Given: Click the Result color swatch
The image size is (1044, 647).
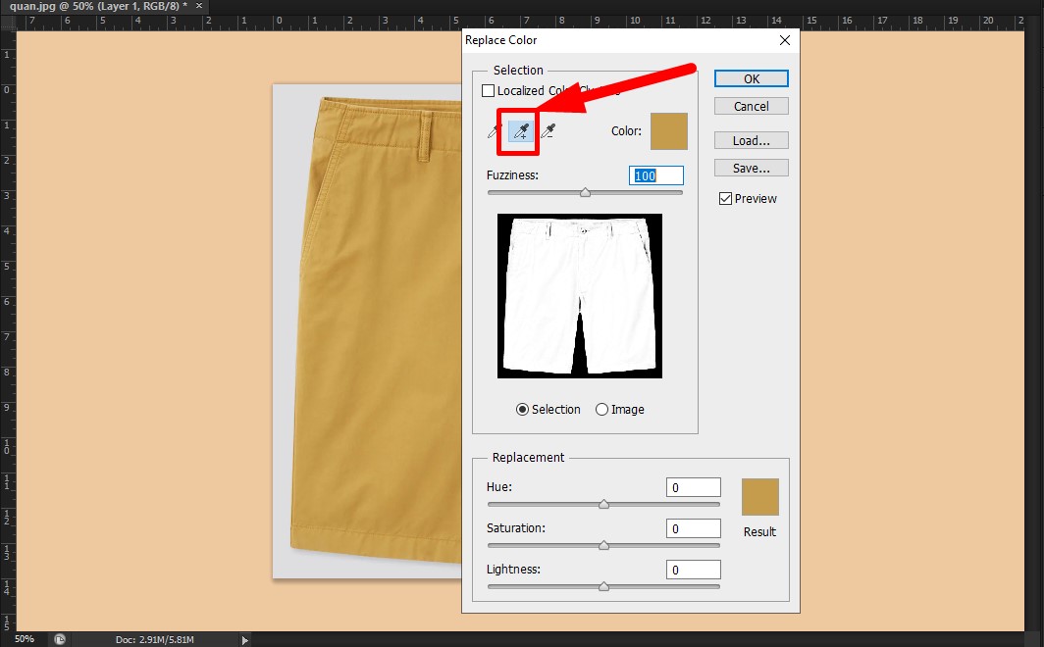Looking at the screenshot, I should coord(759,497).
